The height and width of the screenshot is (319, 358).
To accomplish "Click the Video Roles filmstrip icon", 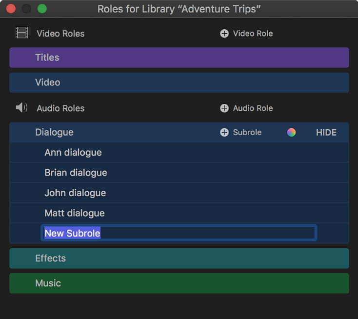I will tap(21, 33).
